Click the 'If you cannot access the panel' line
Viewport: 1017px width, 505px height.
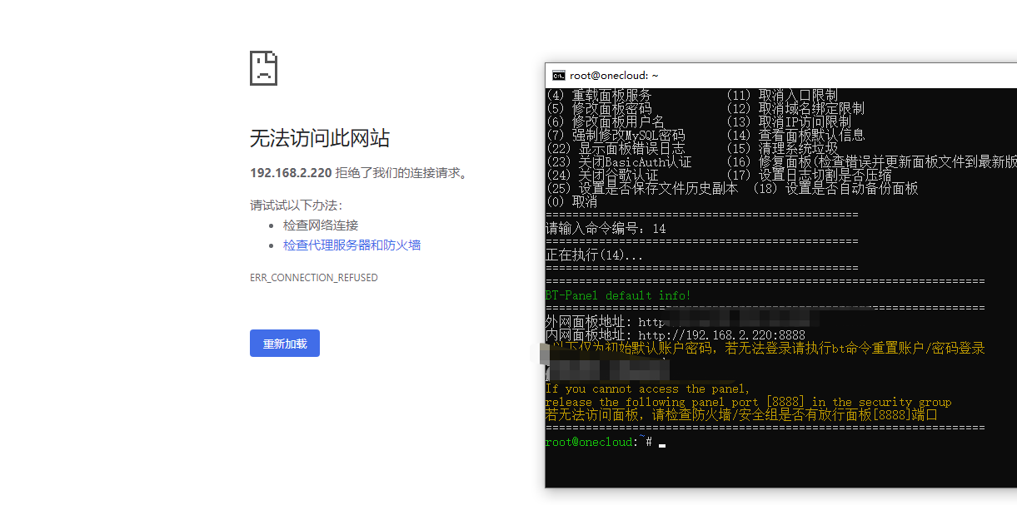tap(648, 389)
